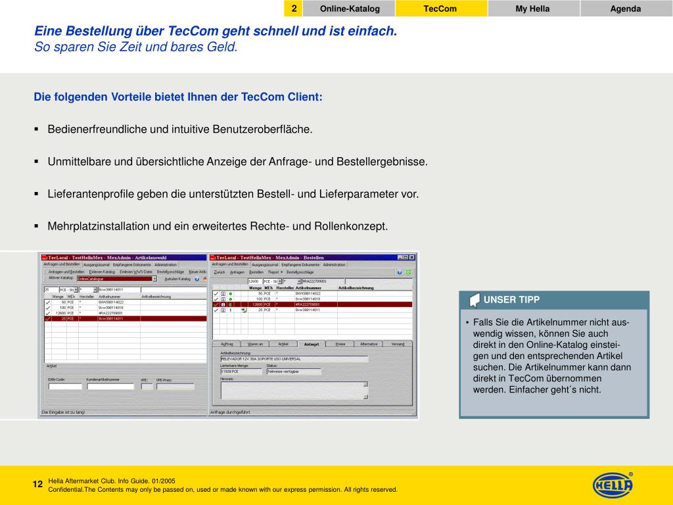Click scroll down arrow of Hinweis box

pyautogui.click(x=365, y=397)
